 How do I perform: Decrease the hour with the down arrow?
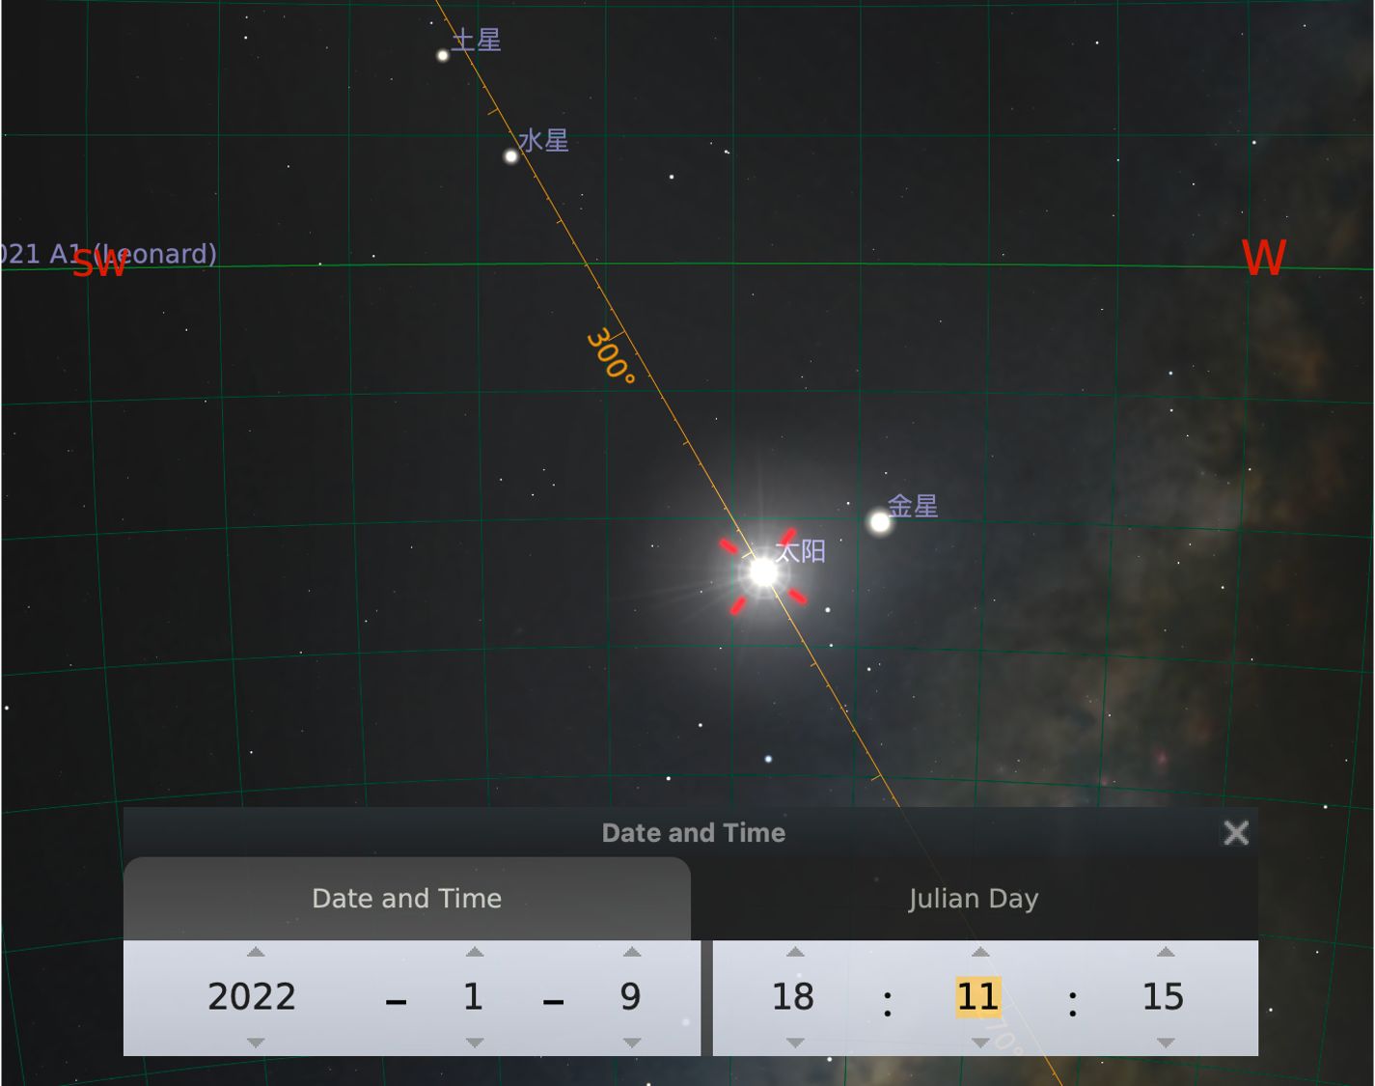click(795, 1043)
